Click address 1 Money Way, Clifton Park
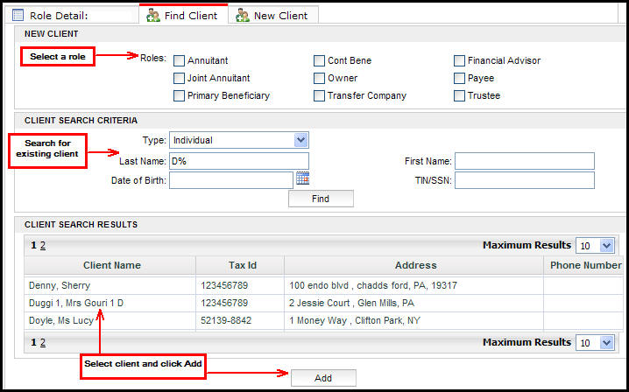The height and width of the screenshot is (392, 629). coord(355,320)
